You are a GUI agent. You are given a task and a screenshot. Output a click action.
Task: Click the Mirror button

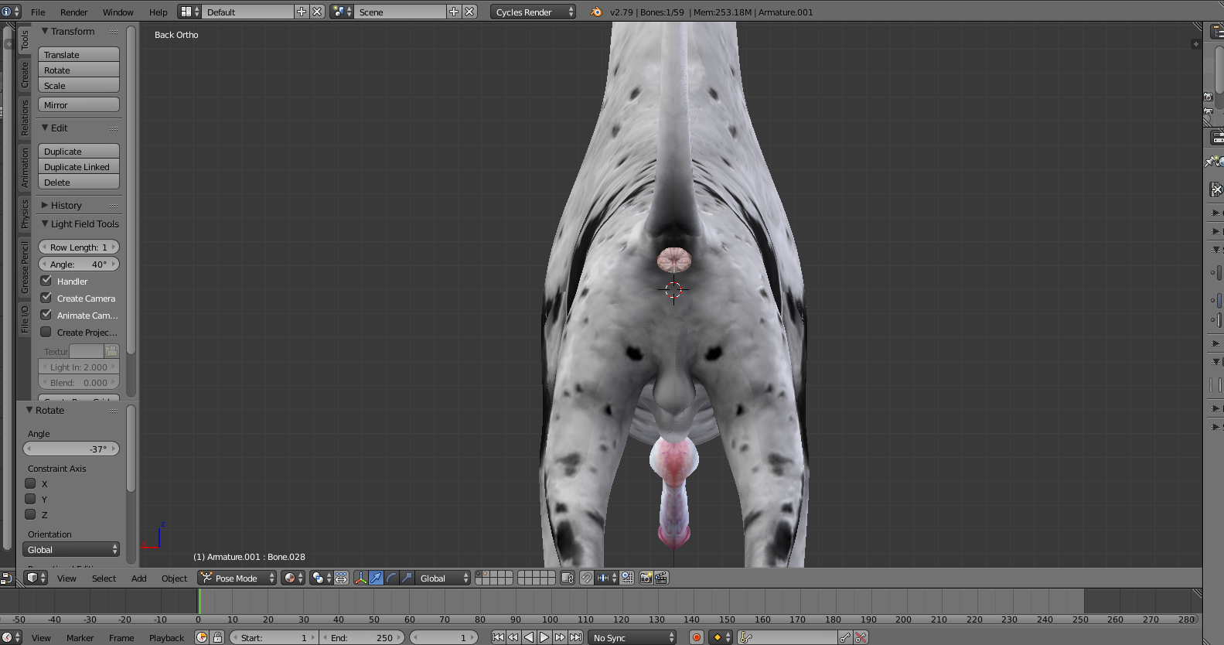coord(78,104)
